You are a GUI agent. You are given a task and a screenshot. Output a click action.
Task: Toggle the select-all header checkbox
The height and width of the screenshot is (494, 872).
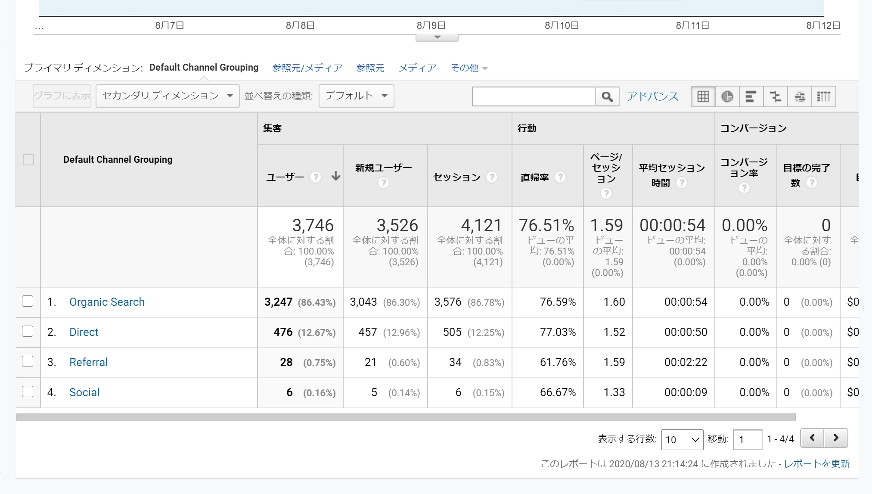(28, 160)
